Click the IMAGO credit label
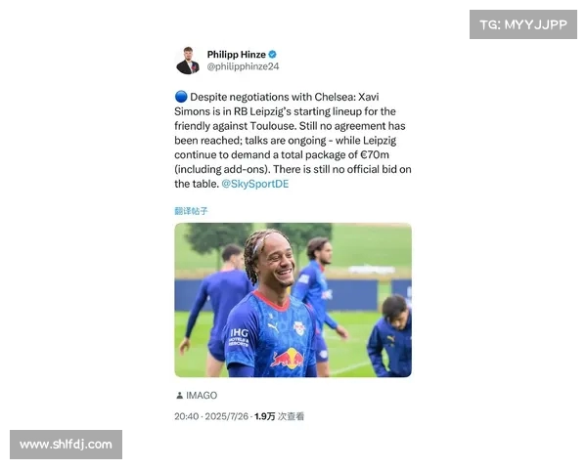The height and width of the screenshot is (469, 587). (202, 396)
